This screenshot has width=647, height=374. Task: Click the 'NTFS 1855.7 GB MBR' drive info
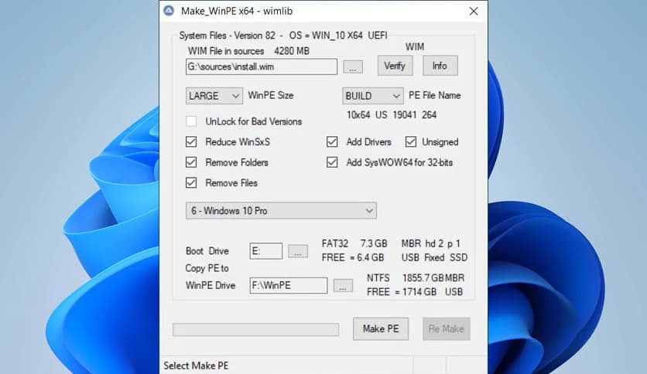pos(416,278)
